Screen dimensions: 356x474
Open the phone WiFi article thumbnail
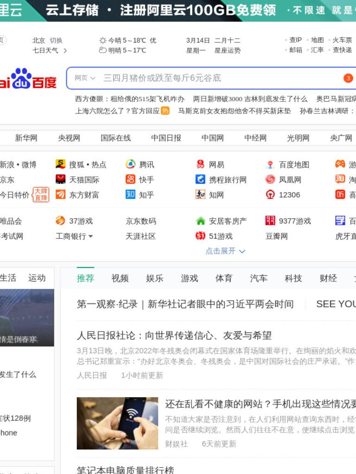pos(117,423)
